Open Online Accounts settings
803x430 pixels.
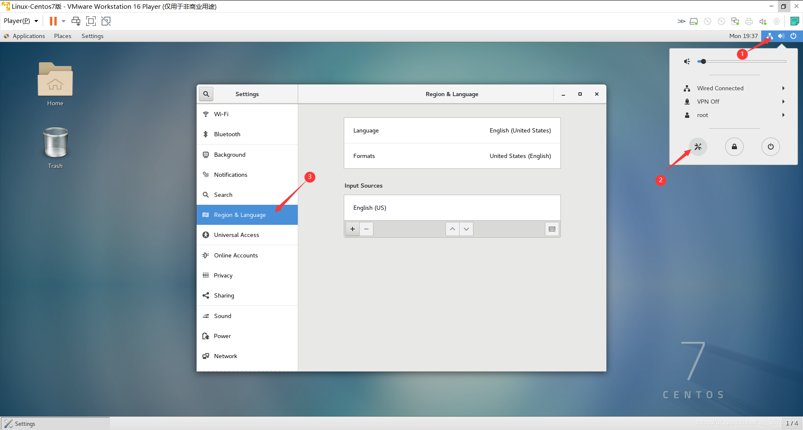tap(247, 255)
